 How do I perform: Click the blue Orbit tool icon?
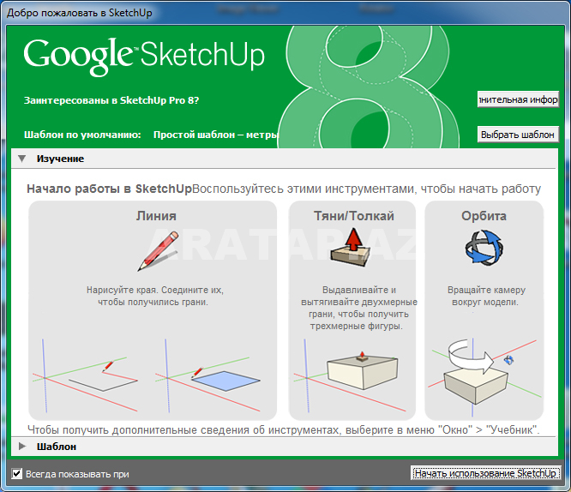(x=484, y=249)
